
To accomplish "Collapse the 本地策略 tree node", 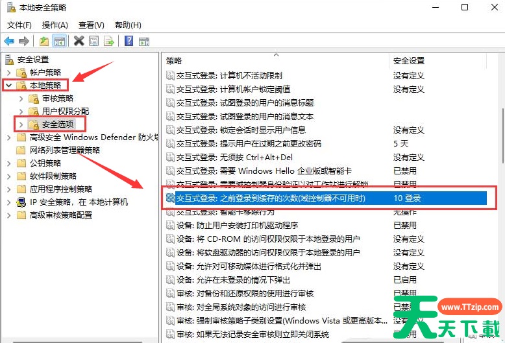I will coord(9,86).
